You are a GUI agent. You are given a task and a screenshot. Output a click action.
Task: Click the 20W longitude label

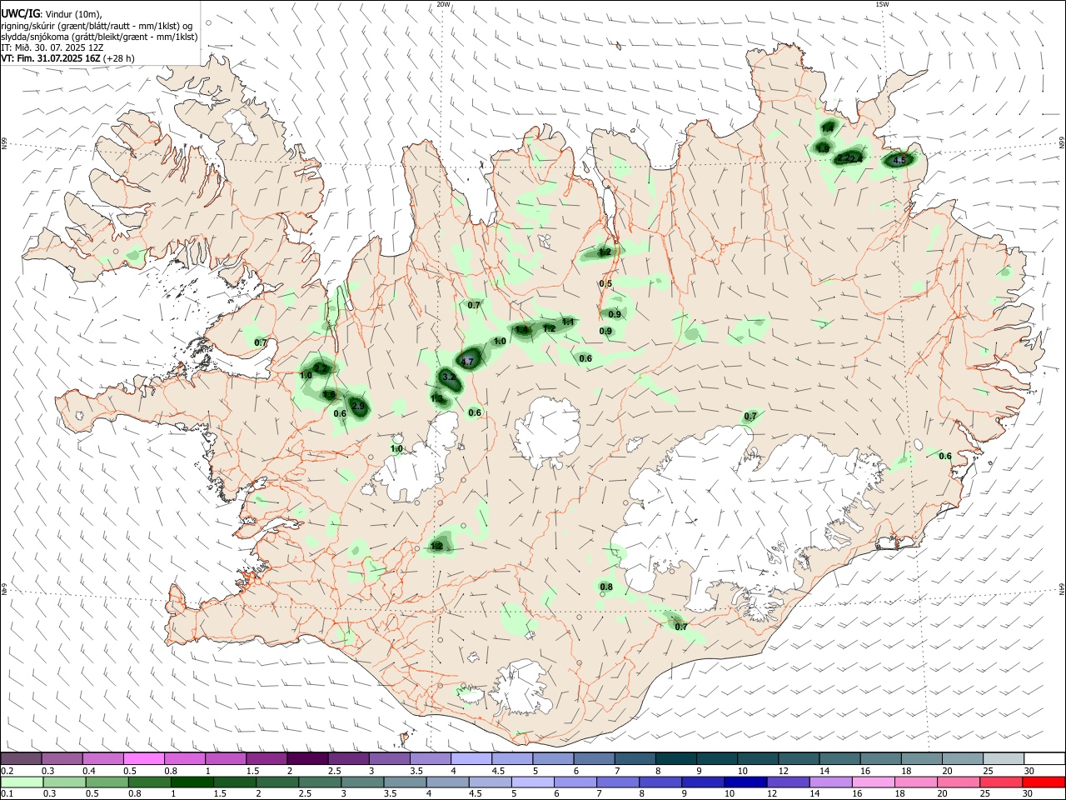(x=444, y=4)
